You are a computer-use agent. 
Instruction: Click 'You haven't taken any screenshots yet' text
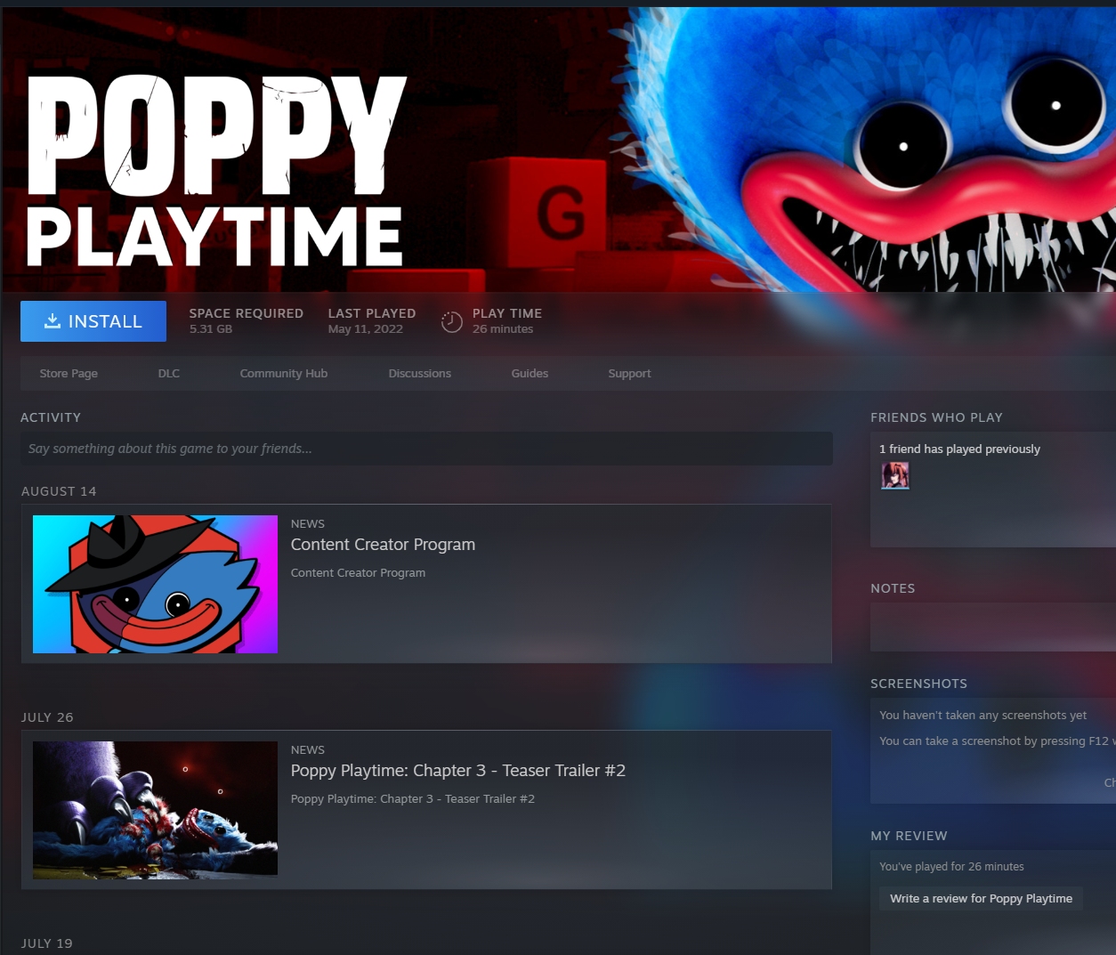coord(983,716)
